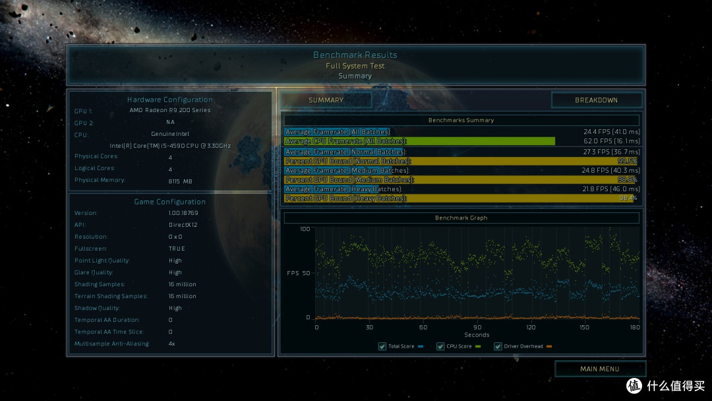
Task: Click the Temporal AA Duration label
Action: click(107, 320)
